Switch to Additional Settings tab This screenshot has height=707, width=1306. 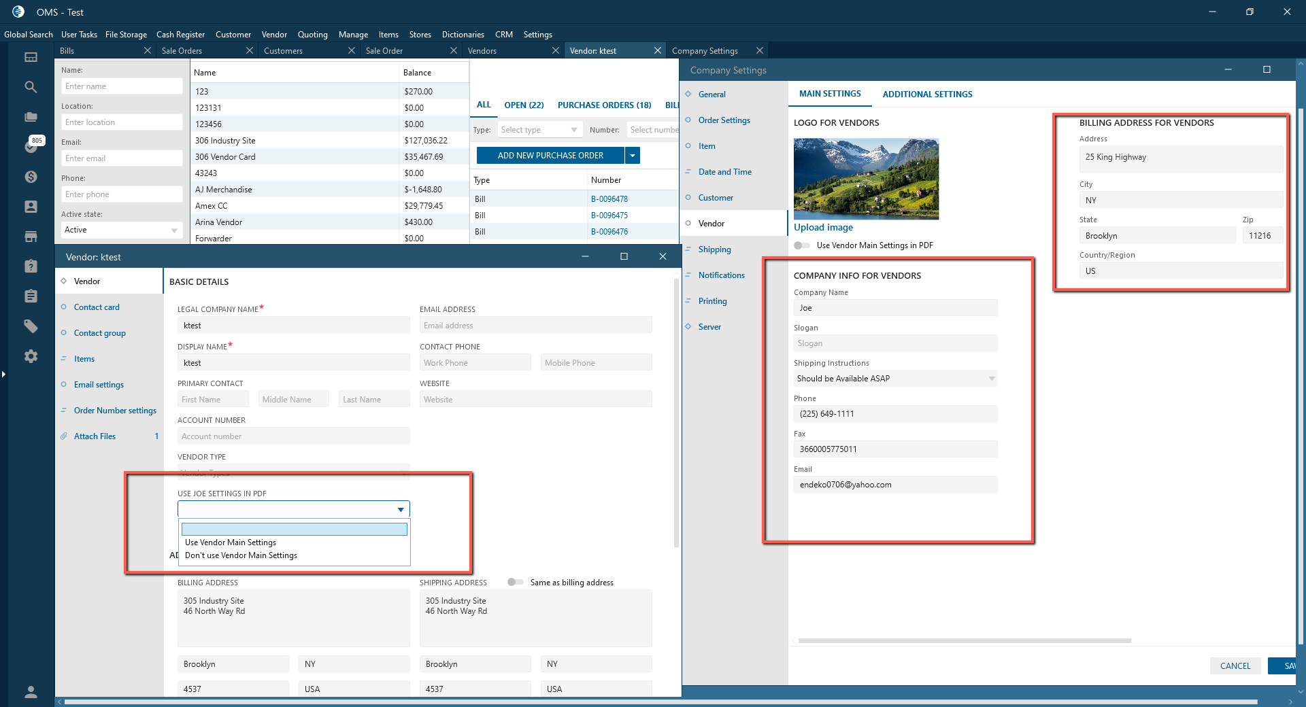point(927,94)
